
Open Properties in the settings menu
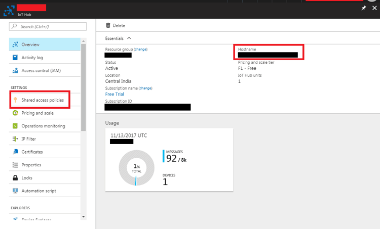pos(31,165)
